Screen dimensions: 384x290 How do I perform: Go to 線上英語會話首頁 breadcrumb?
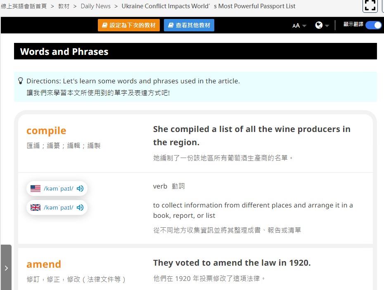pyautogui.click(x=24, y=6)
